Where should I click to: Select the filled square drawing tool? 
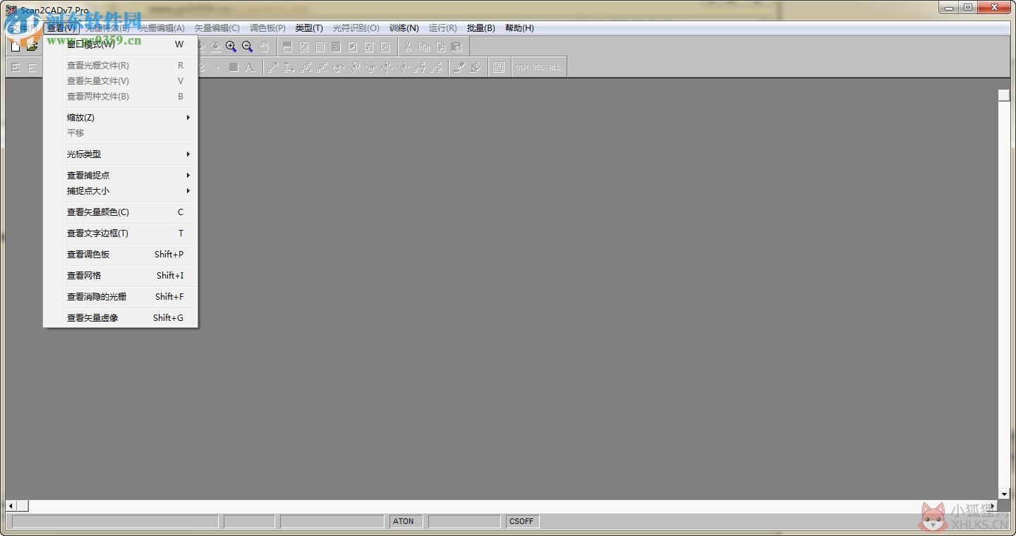[234, 68]
